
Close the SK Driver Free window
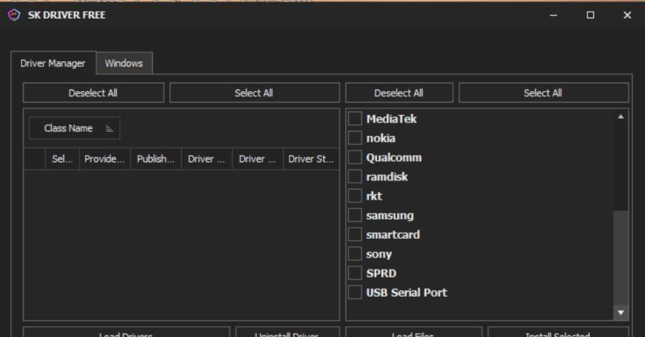(627, 15)
